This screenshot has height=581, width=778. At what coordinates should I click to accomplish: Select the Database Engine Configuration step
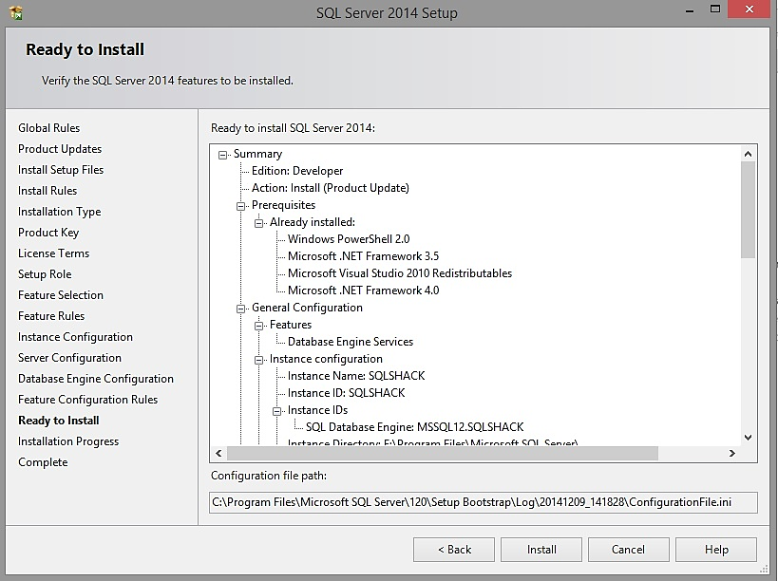[96, 379]
